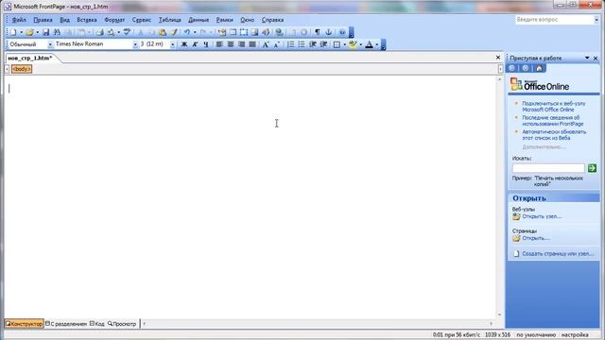Create a new page with the New icon
Image resolution: width=605 pixels, height=340 pixels.
[13, 32]
